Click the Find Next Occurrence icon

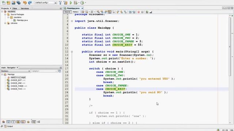tap(106, 12)
